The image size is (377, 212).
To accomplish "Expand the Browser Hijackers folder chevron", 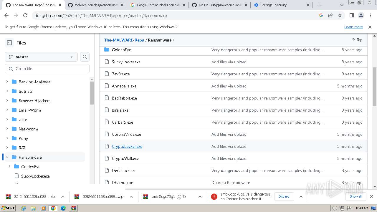I will [7, 101].
